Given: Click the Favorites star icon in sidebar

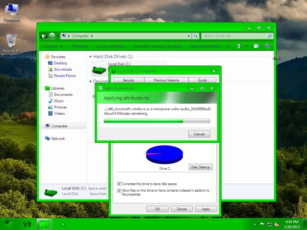Looking at the screenshot, I should coord(47,57).
